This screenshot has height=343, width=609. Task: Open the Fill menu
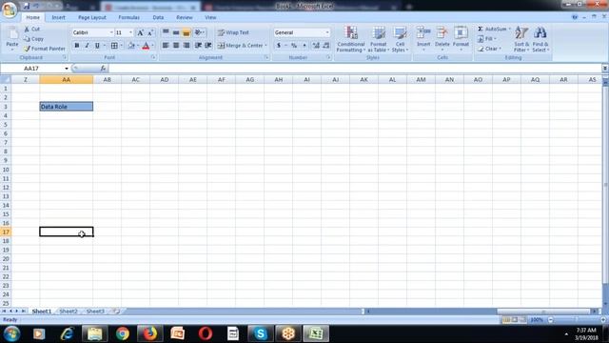(x=486, y=39)
